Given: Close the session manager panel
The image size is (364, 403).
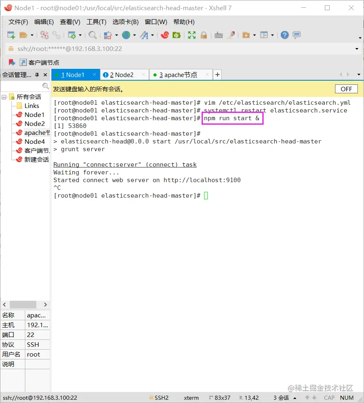Looking at the screenshot, I should click(x=45, y=75).
